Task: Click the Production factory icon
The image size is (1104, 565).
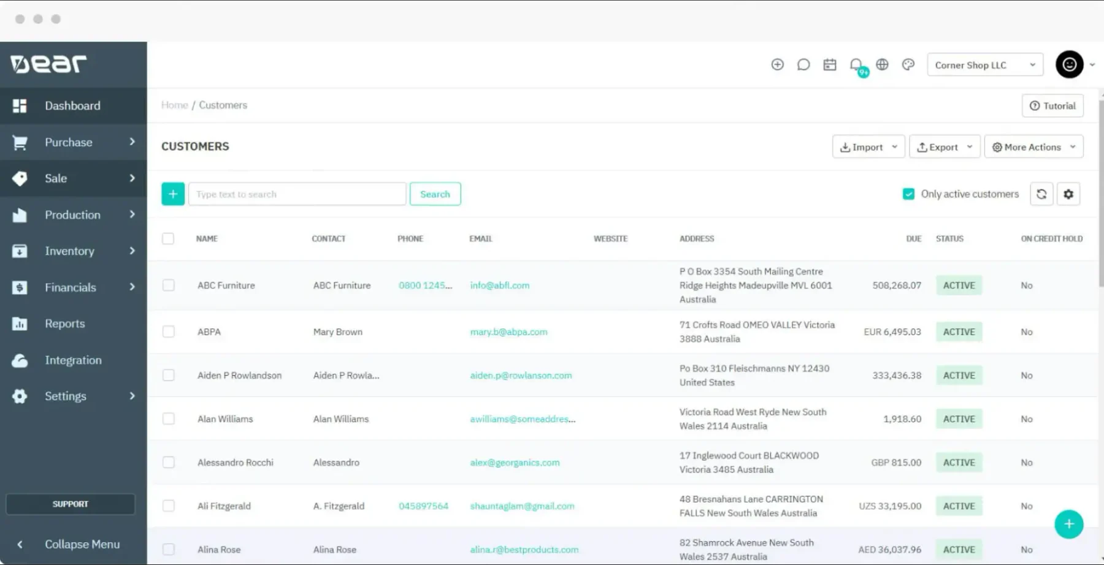Action: 20,215
